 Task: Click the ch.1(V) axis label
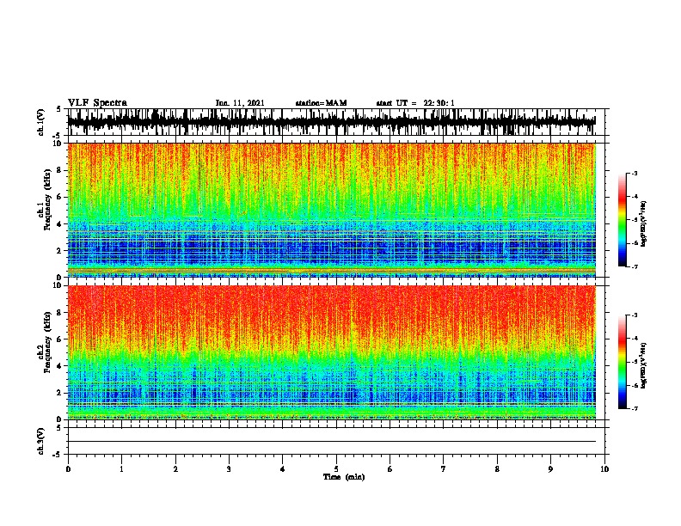tap(41, 122)
